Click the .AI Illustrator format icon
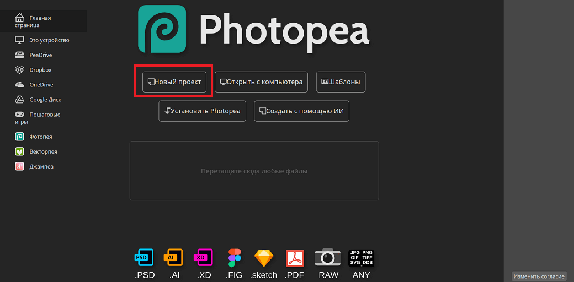This screenshot has width=574, height=282. click(173, 257)
